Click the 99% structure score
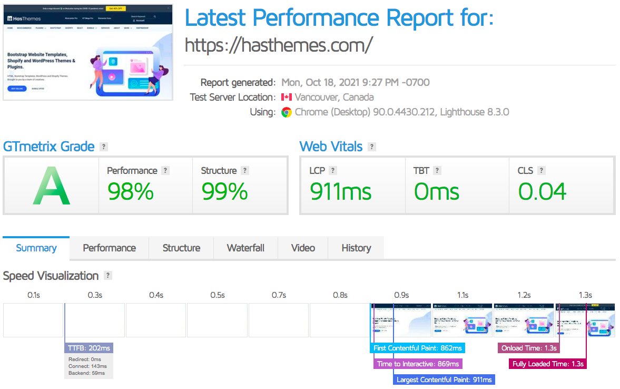 (x=224, y=192)
